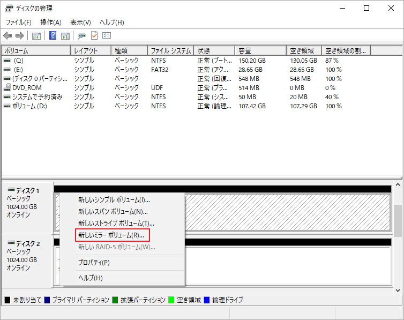The width and height of the screenshot is (404, 320).
Task: Click the checkmark properties toolbar icon
Action: click(94, 35)
